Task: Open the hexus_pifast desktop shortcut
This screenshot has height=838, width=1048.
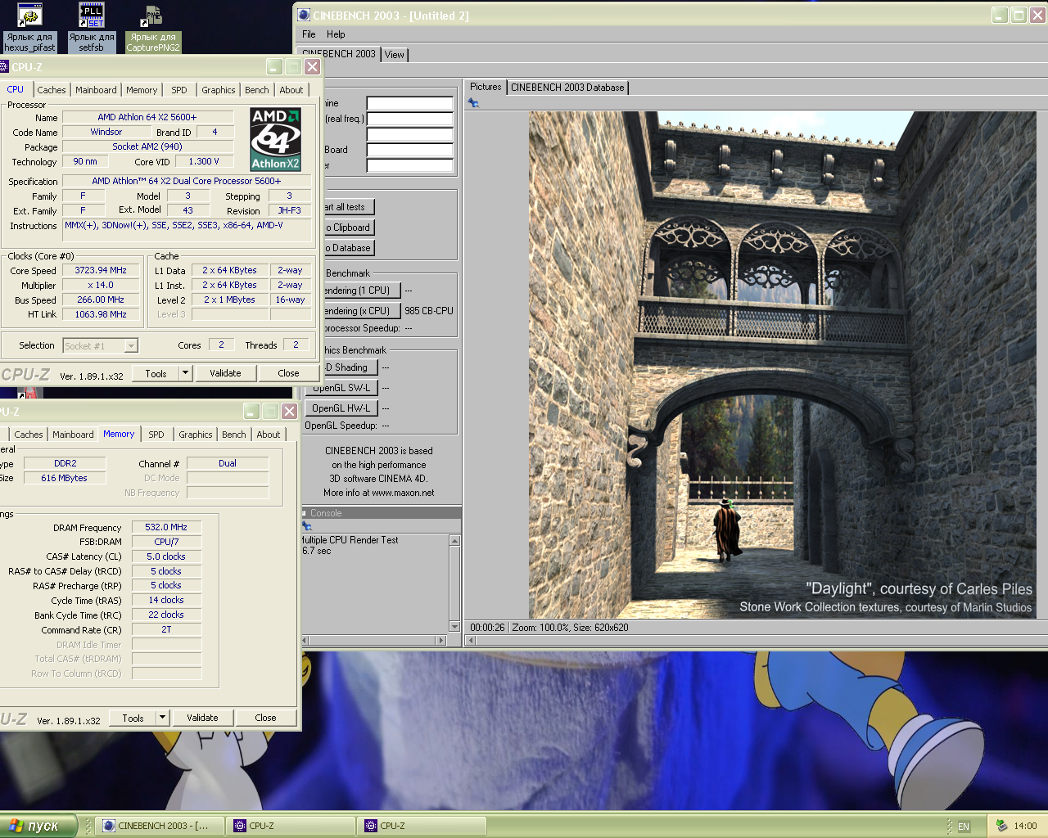Action: point(29,27)
